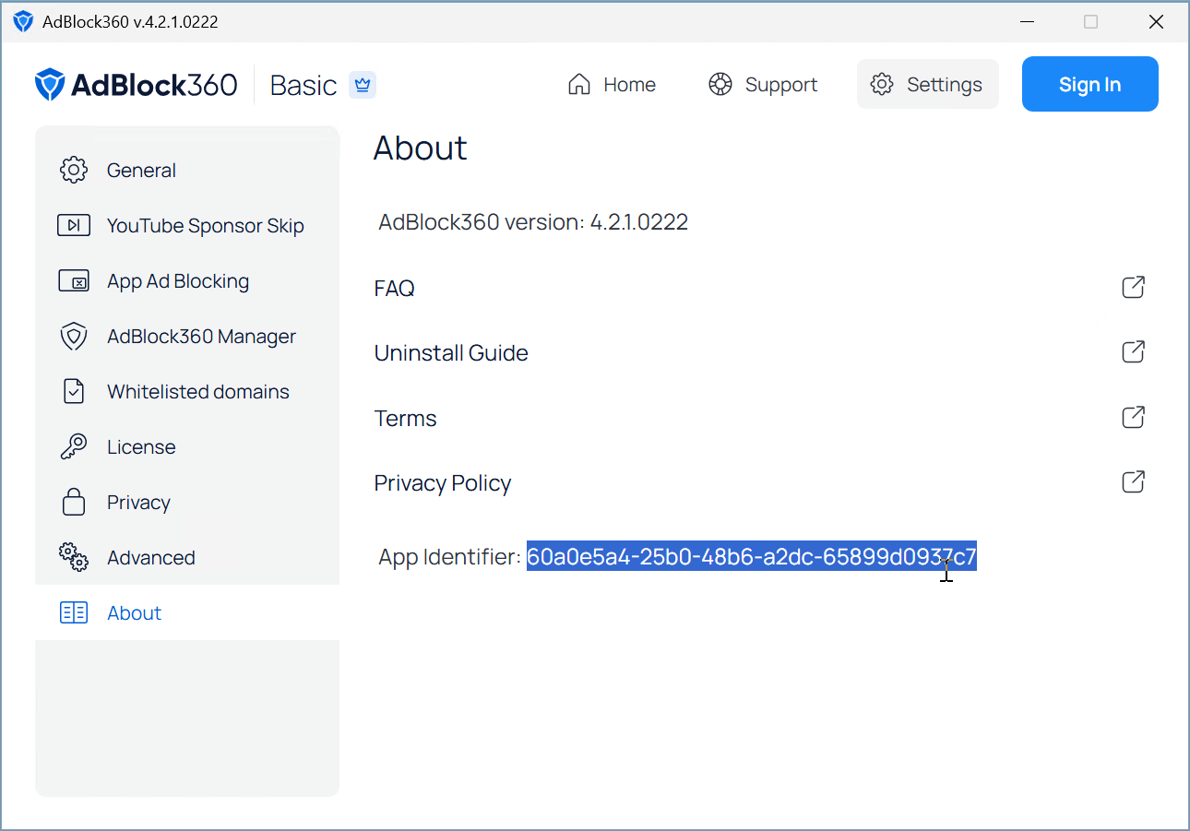1190x831 pixels.
Task: Click the Advanced double-gear icon
Action: point(74,557)
